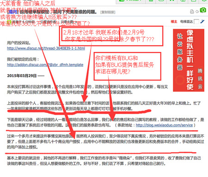208x177 pixels.
Task: Open the addon.discuz.com zbr_dfmh.template link
Action: pos(45,65)
